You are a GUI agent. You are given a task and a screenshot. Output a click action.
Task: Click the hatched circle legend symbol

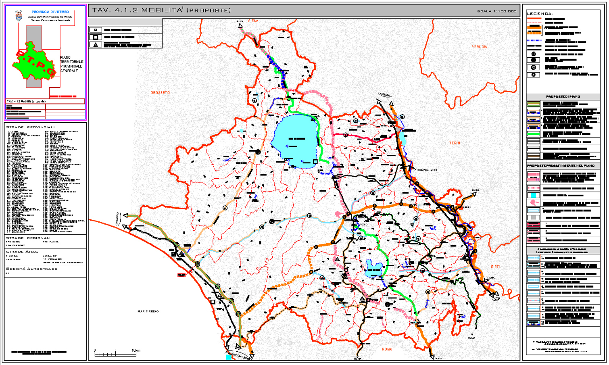(533, 67)
